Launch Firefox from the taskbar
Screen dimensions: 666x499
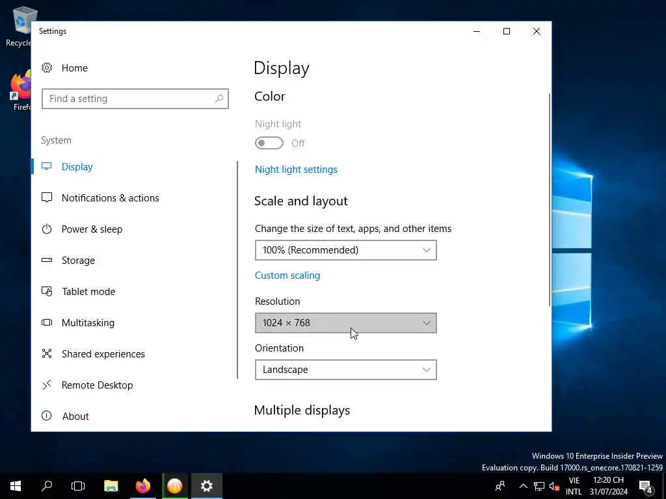tap(142, 486)
